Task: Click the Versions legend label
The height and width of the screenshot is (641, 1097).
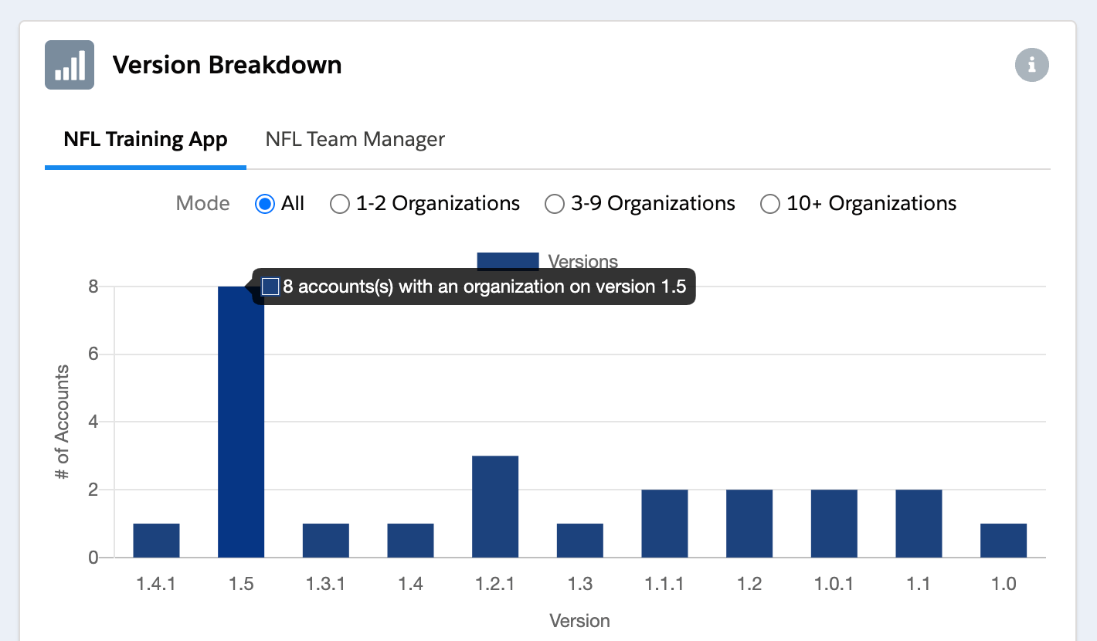Action: [x=582, y=261]
